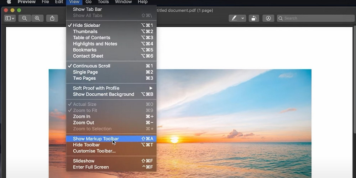Choose Enter Full Screen

111,167
